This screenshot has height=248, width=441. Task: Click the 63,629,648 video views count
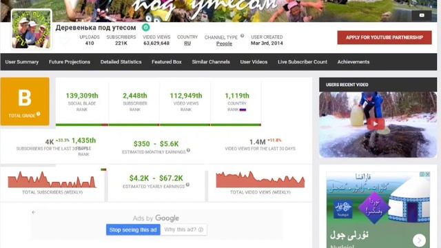156,43
